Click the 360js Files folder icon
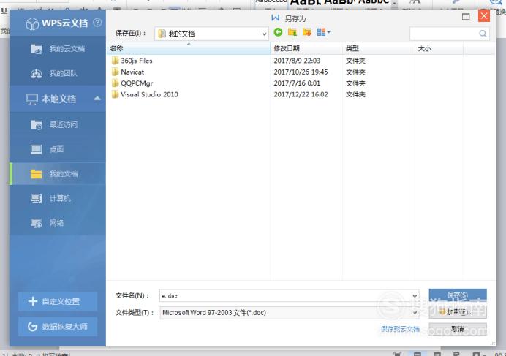Viewport: 506px width, 356px height. click(x=116, y=61)
